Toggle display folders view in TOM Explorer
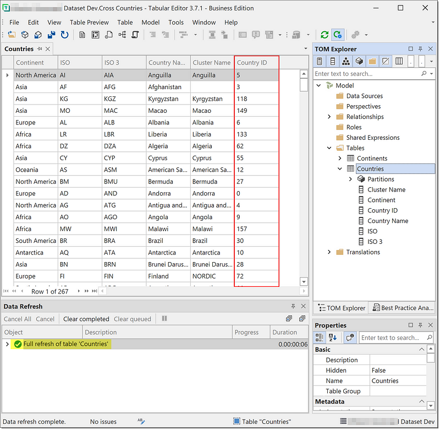The height and width of the screenshot is (430, 440). click(372, 61)
